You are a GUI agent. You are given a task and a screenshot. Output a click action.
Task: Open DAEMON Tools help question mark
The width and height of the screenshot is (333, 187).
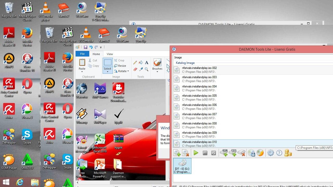point(279,153)
